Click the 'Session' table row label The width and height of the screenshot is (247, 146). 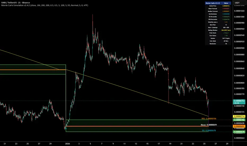point(213,38)
